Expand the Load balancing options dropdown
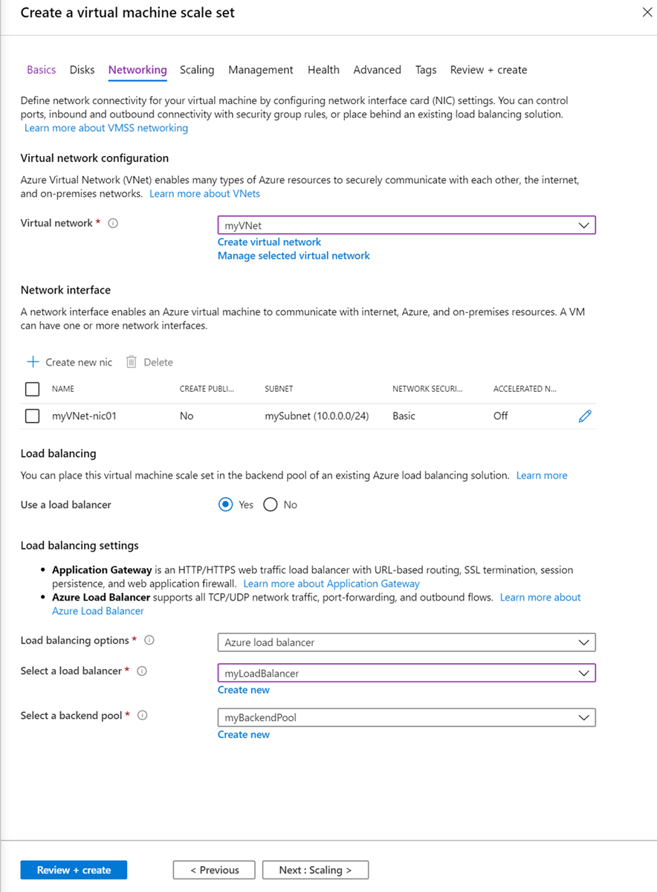 tap(406, 642)
